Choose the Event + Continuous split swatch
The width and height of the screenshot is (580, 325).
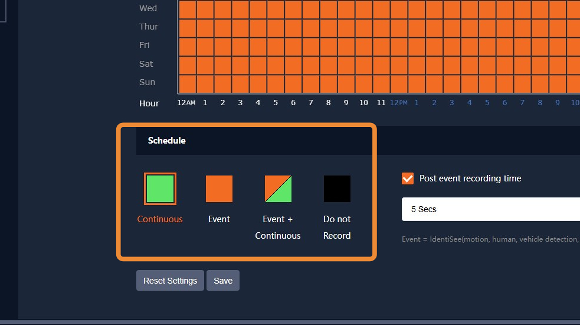pos(278,188)
